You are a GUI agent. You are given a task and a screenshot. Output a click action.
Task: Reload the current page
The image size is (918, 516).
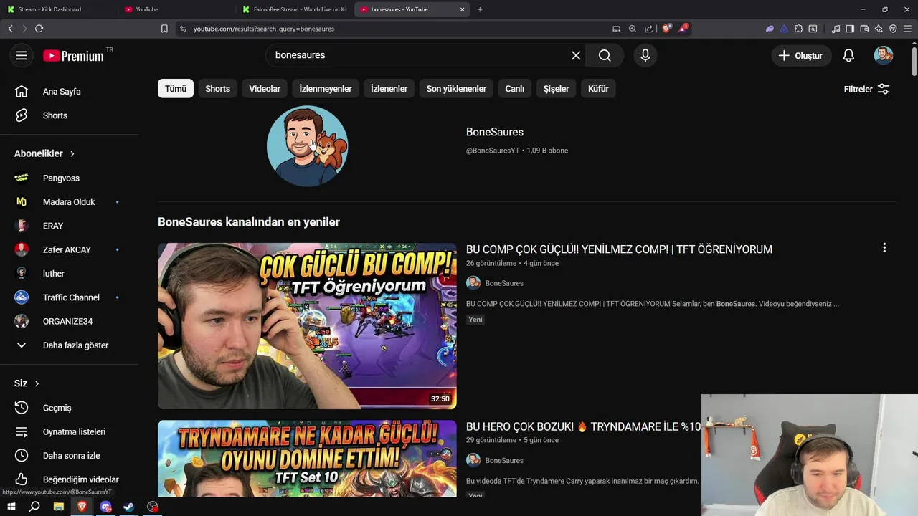pyautogui.click(x=39, y=29)
